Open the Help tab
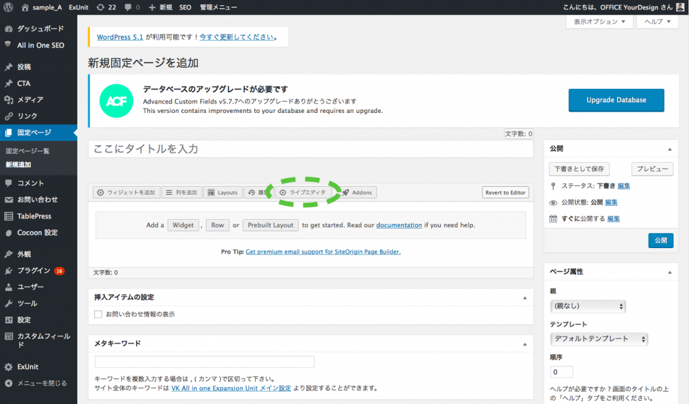 657,22
